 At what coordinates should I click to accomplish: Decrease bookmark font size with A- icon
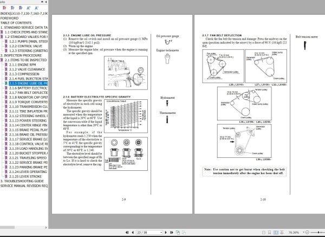36,8
